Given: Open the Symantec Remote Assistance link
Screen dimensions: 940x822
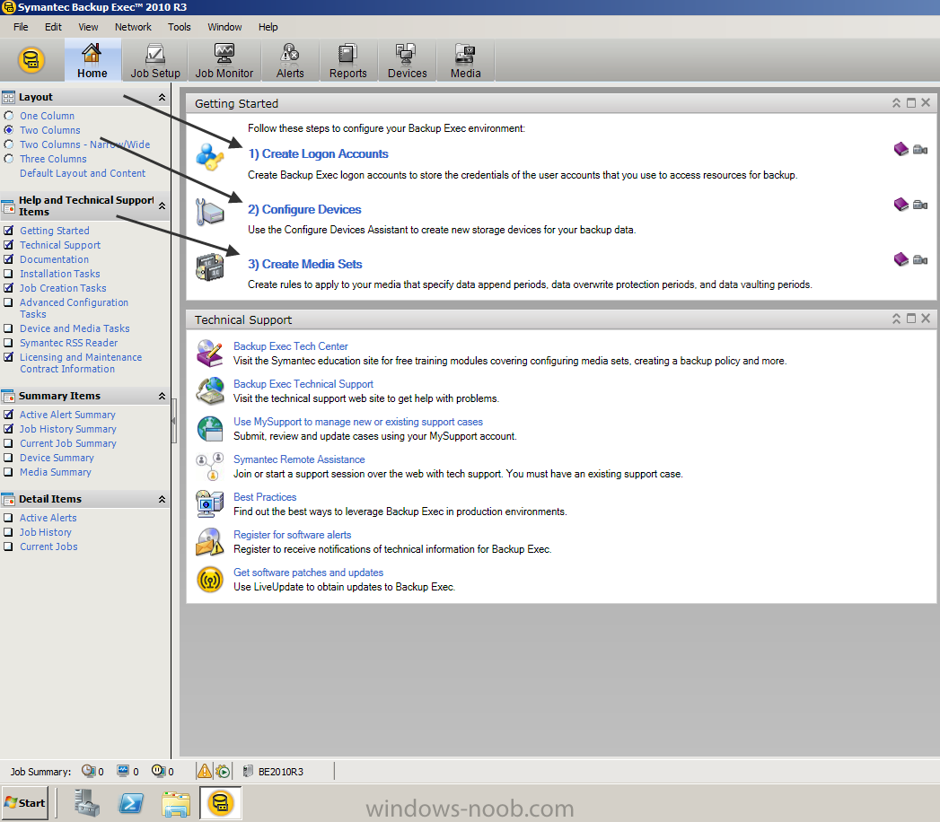Looking at the screenshot, I should [x=299, y=459].
